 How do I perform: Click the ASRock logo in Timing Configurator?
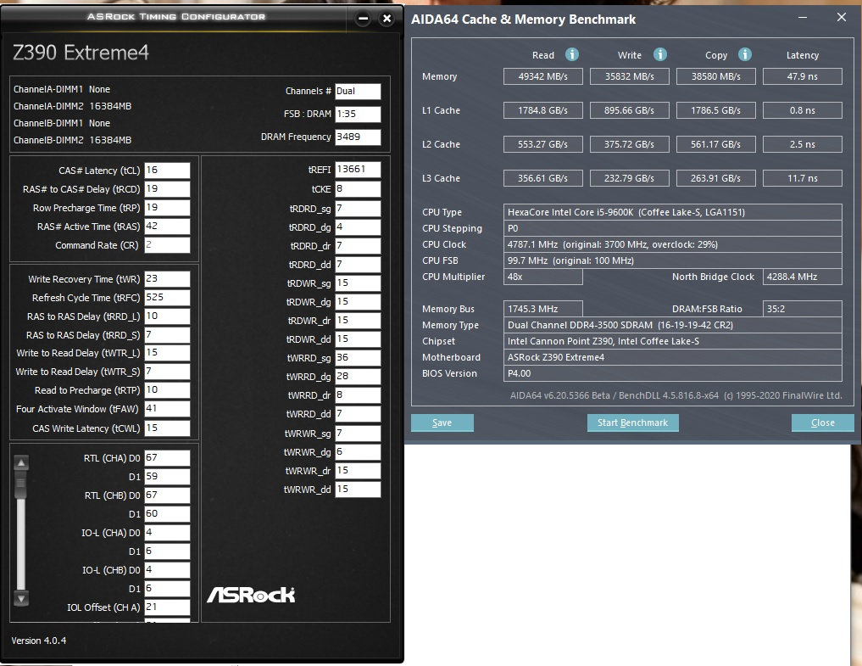(251, 595)
